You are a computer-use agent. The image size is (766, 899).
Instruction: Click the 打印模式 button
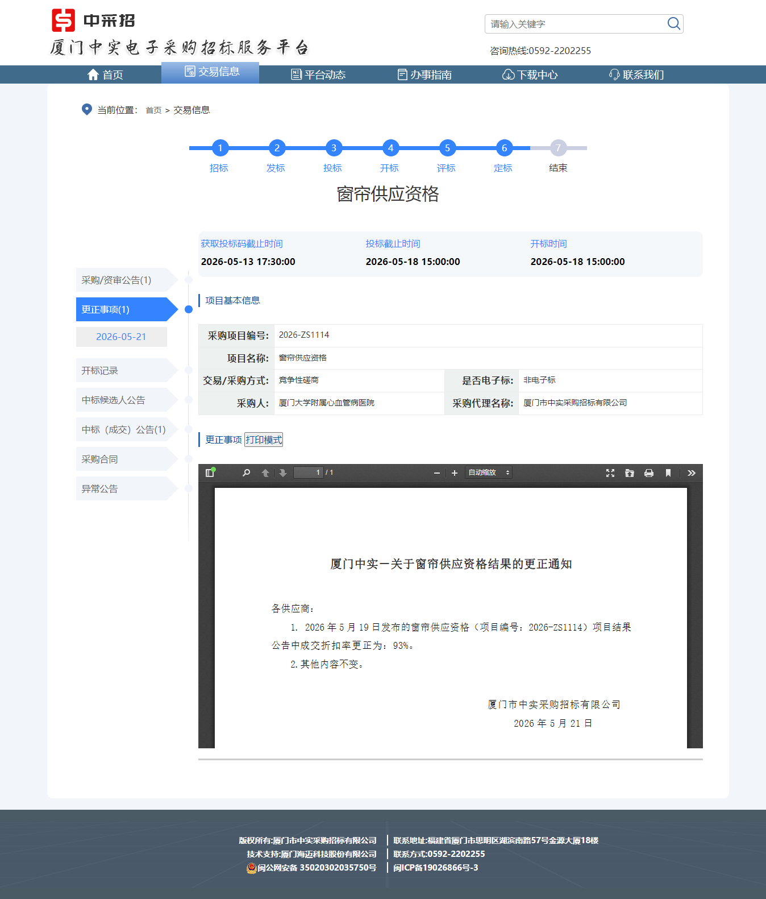tap(264, 440)
